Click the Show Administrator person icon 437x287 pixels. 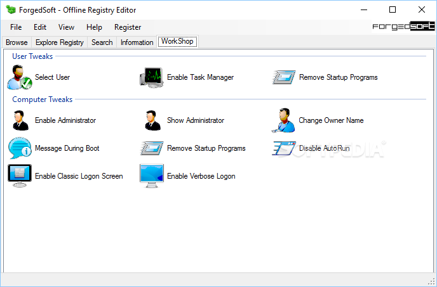pos(152,120)
